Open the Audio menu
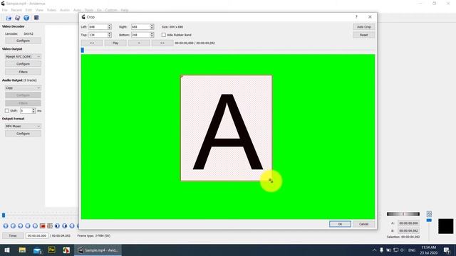Viewport: 456px width, 256px height. click(x=65, y=10)
